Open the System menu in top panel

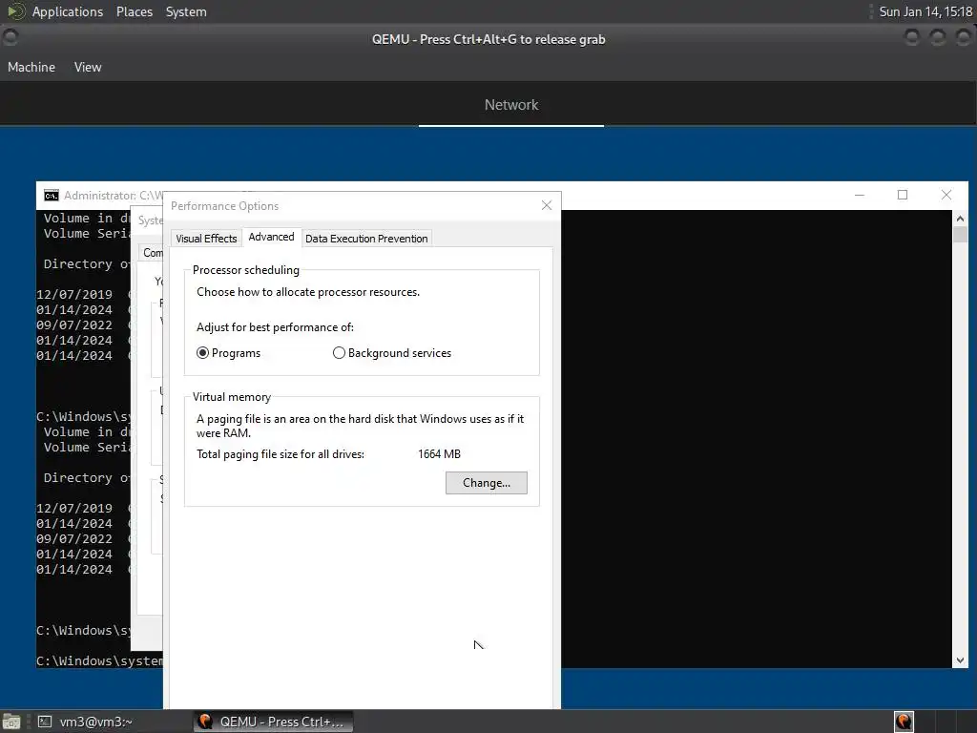[x=186, y=11]
